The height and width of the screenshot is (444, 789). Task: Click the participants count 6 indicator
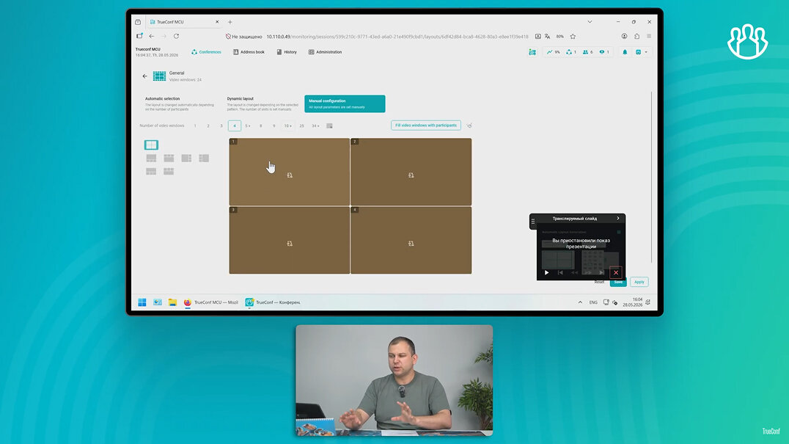tap(588, 52)
